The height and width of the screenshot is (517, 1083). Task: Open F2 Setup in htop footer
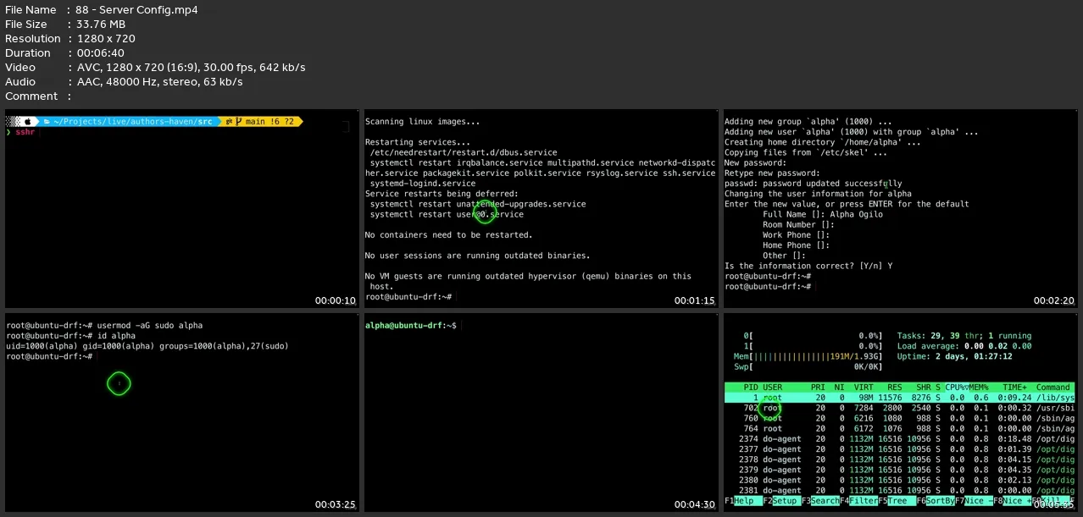781,501
